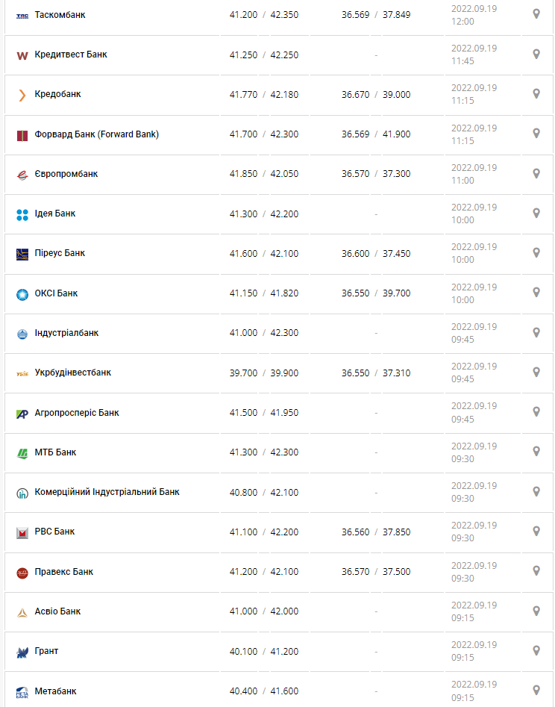
Task: Show ОКСІ Банк branch location pin
Action: (536, 293)
